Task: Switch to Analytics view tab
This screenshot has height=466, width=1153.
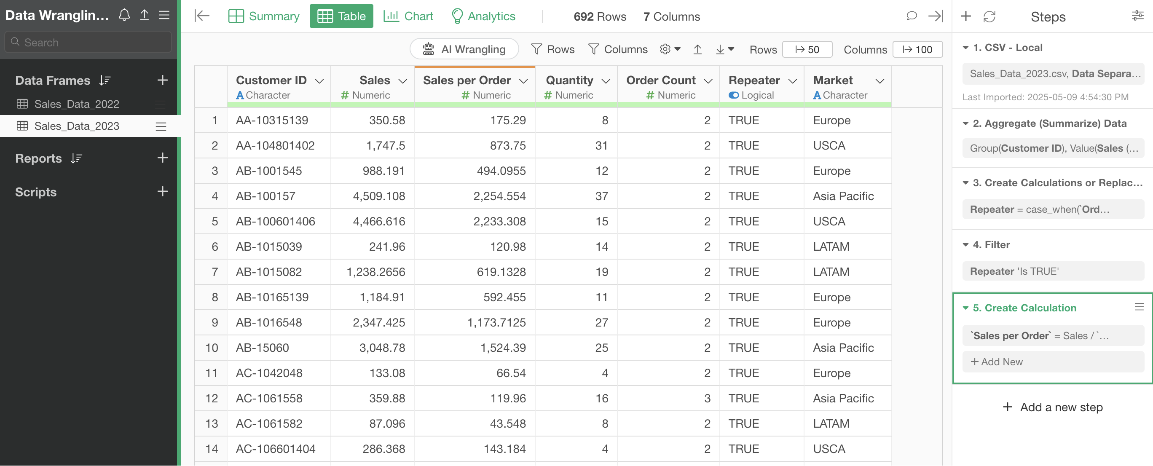Action: (x=483, y=16)
